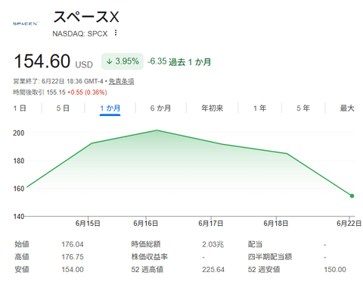Select the 5日 time range tab

coord(63,108)
